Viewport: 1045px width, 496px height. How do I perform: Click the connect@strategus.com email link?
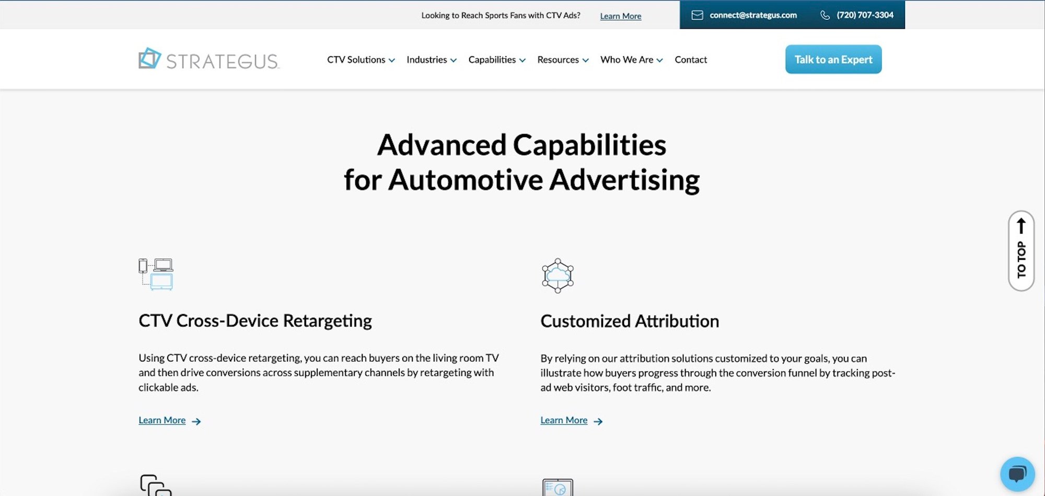click(x=752, y=15)
